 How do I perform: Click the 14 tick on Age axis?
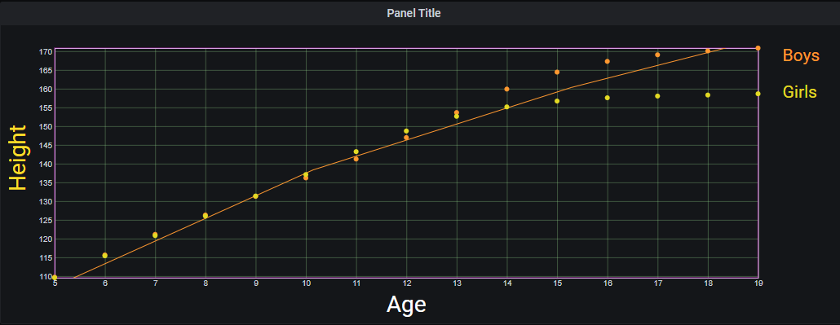[x=506, y=283]
